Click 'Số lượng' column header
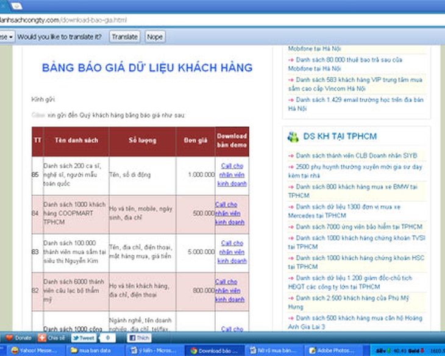Viewport: 445px width, 356px height. pyautogui.click(x=143, y=140)
